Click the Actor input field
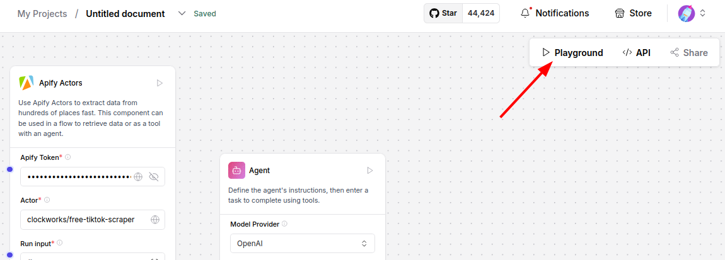The image size is (725, 260). coord(85,220)
